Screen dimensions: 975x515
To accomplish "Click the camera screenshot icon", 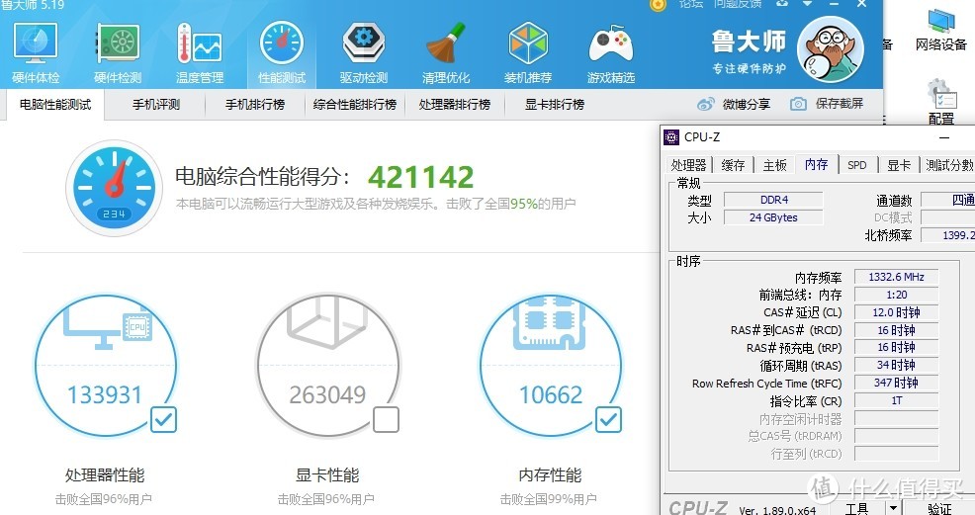I will [798, 105].
